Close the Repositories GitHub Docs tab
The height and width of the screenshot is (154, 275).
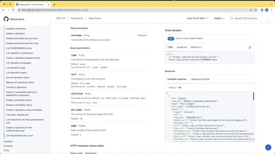click(49, 5)
